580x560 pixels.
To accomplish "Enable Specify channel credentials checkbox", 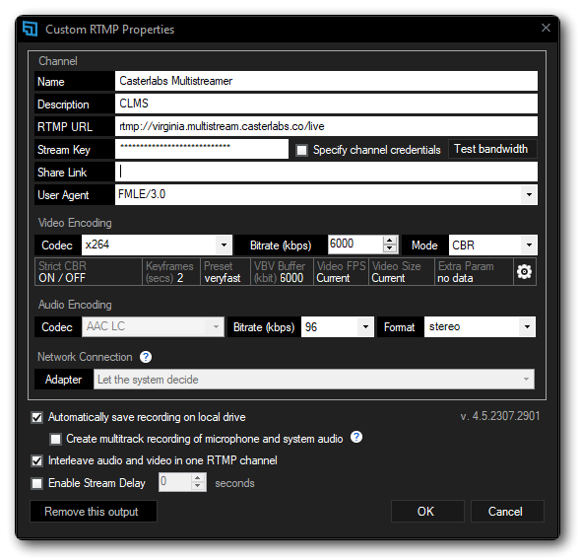I will coord(302,150).
